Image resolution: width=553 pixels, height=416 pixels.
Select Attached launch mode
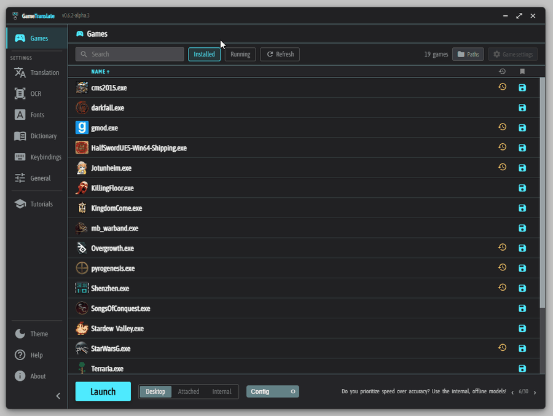[189, 391]
